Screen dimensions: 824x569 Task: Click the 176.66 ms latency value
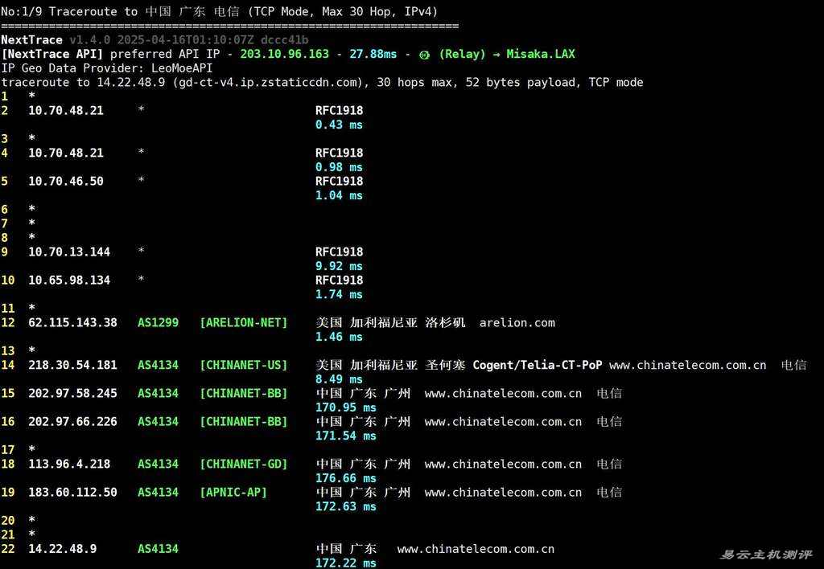346,479
